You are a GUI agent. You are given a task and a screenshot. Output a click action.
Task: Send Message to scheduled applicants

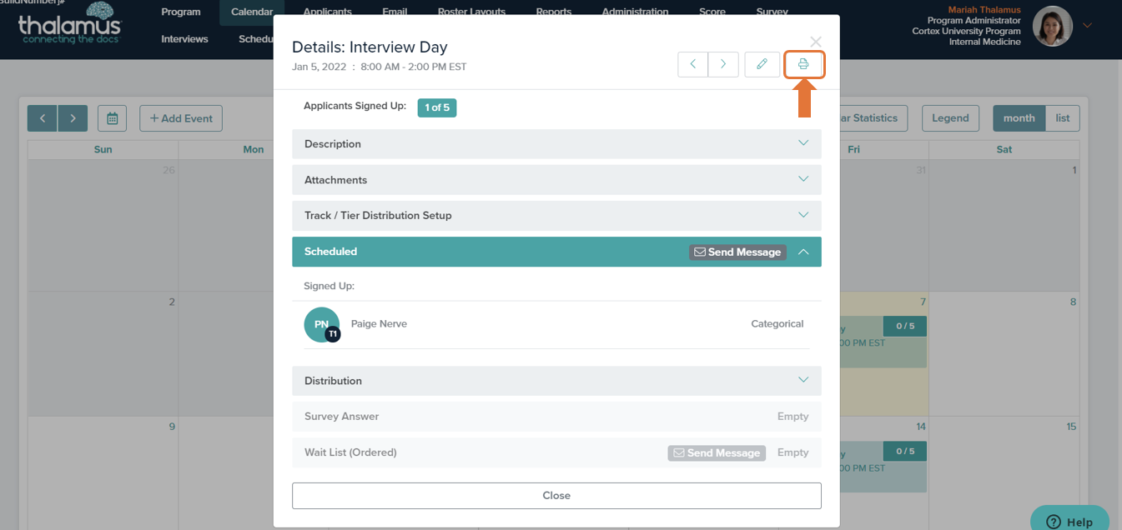pos(737,252)
